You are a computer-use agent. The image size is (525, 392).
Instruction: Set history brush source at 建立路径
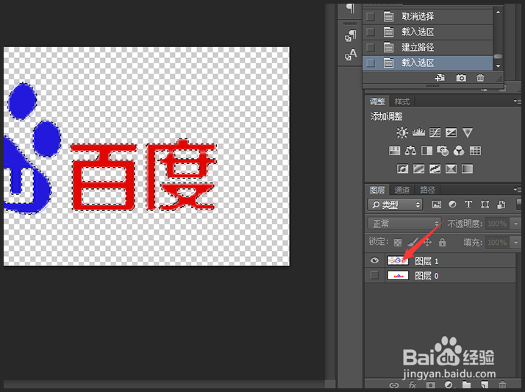(371, 47)
